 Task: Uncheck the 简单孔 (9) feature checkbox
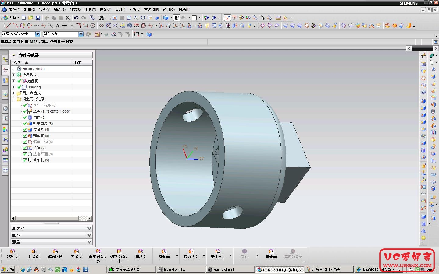point(25,160)
